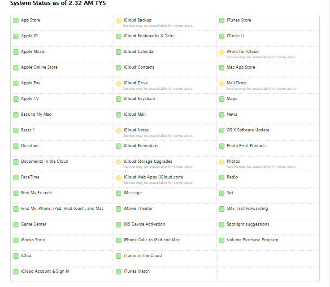This screenshot has width=330, height=287.
Task: Click the green status icon for App Store
Action: click(16, 21)
